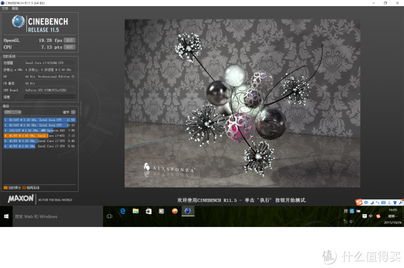Viewport: 404px width, 268px height.
Task: Run the CPU benchmark test button
Action: (x=69, y=47)
